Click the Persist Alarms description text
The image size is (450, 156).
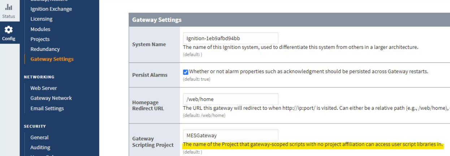[308, 71]
